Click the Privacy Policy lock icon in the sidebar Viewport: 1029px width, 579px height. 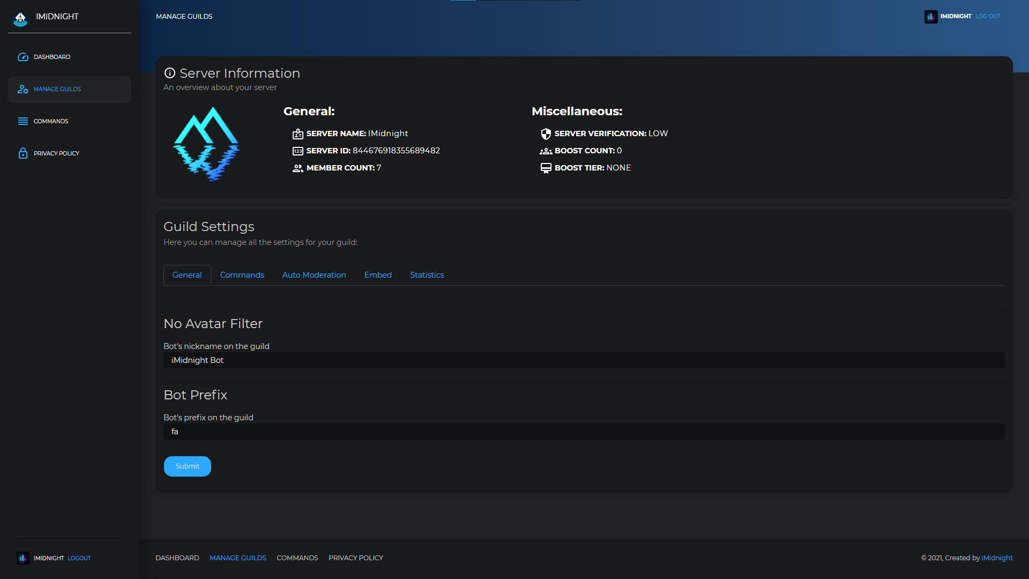click(23, 153)
